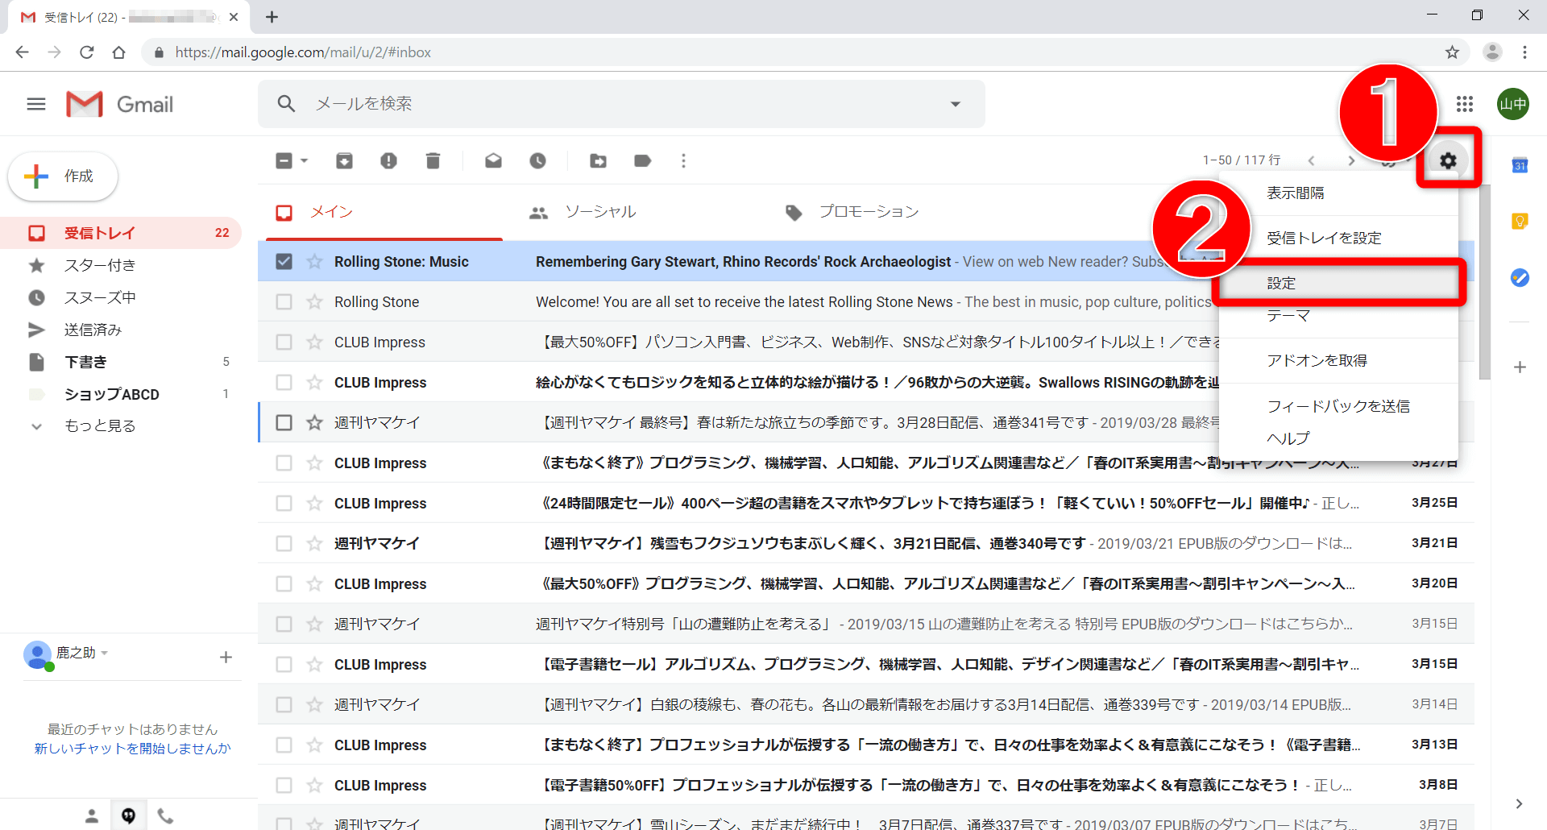1547x830 pixels.
Task: Click the Gmail logo
Action: pyautogui.click(x=120, y=104)
